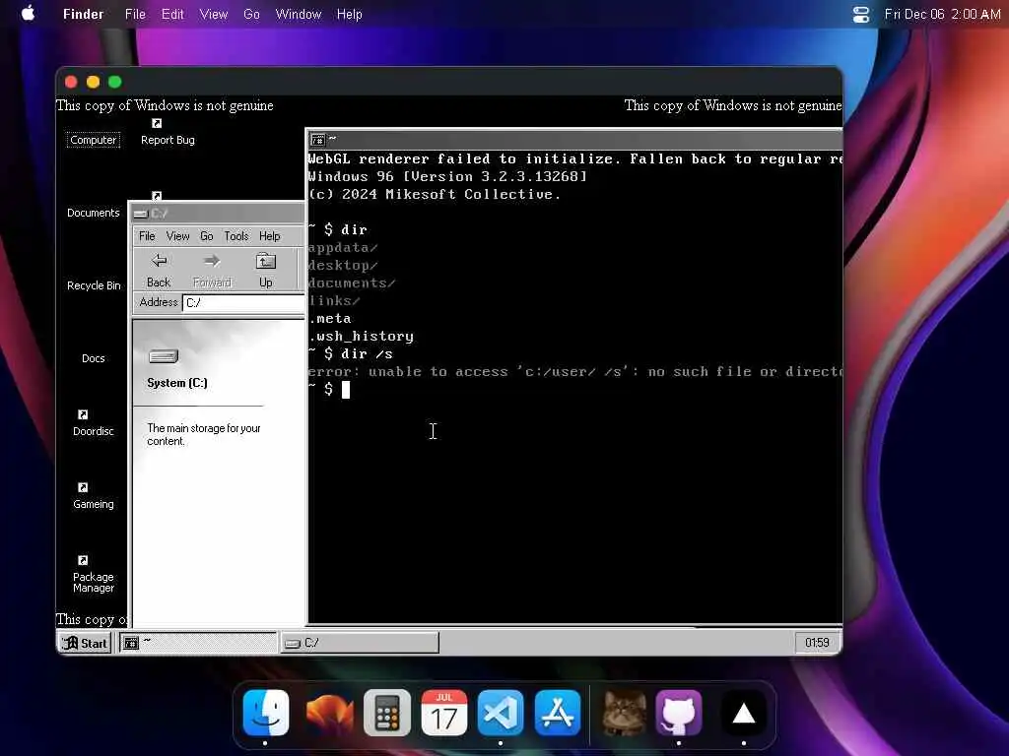
Task: Launch Visual Studio Code from the dock
Action: (501, 713)
